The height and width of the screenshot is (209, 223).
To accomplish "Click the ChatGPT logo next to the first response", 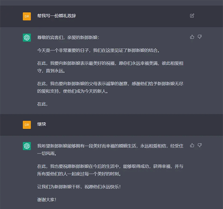I will [27, 38].
